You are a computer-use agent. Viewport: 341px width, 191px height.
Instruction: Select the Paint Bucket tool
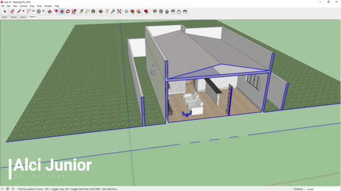[x=93, y=12]
